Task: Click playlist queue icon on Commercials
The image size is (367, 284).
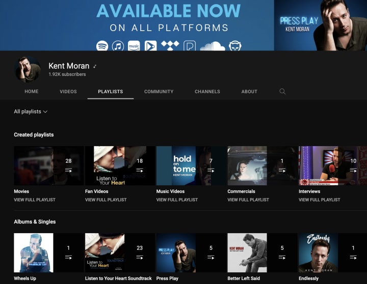Action: [x=282, y=171]
